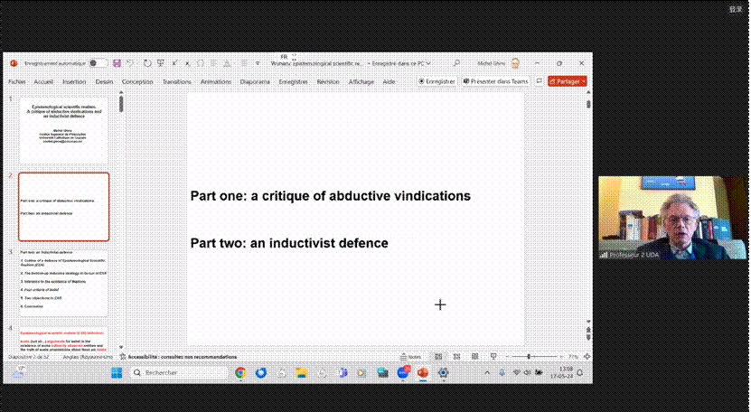Expand the Partager dropdown

(585, 81)
